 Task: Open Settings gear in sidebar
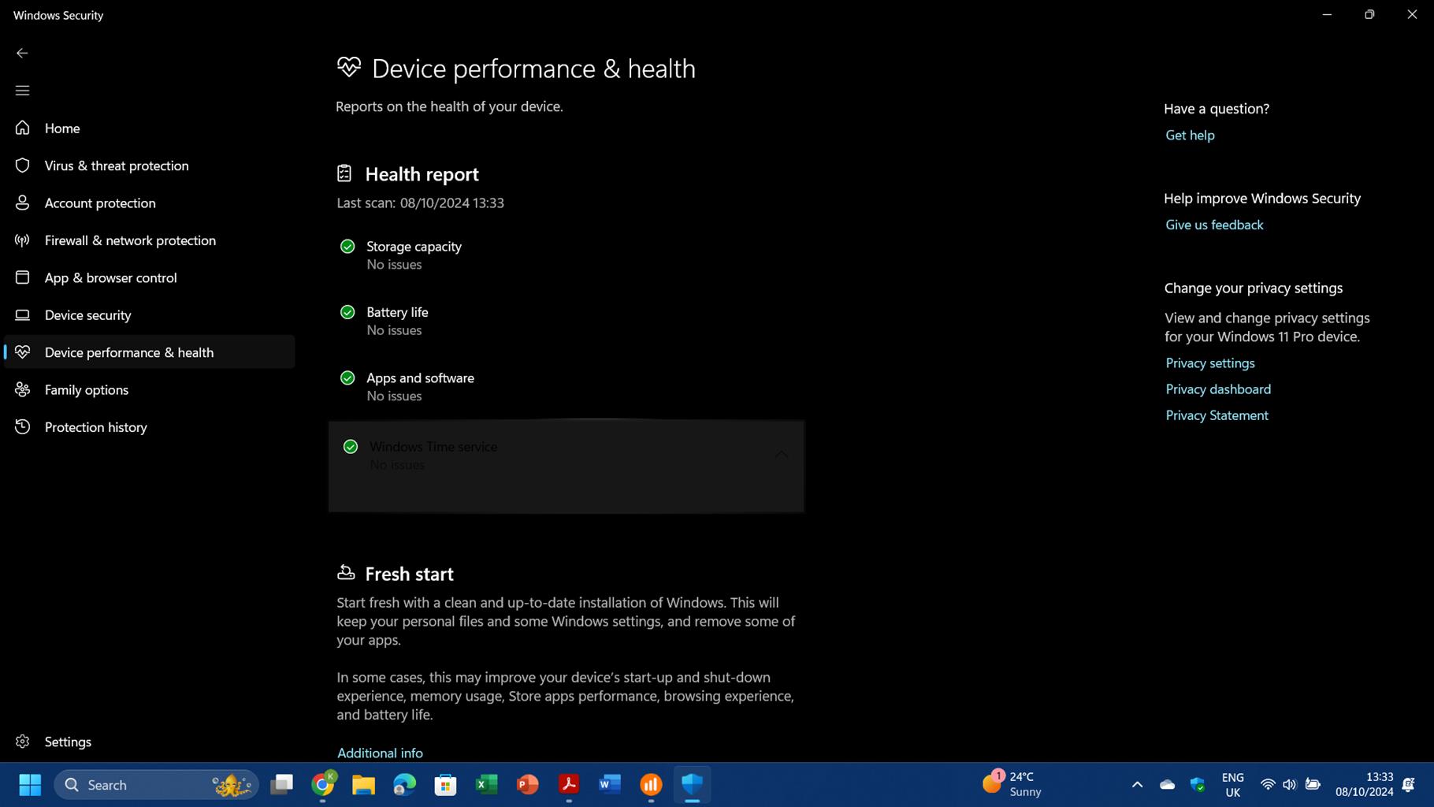(23, 742)
